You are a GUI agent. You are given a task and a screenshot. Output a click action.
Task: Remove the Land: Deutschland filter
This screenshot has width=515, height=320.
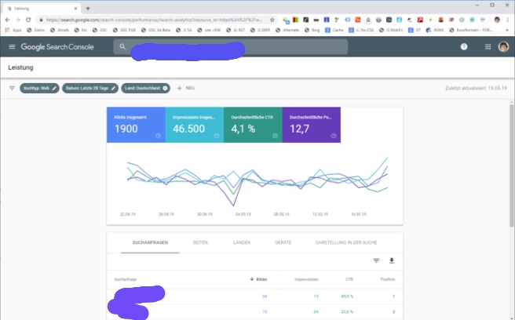coord(166,88)
